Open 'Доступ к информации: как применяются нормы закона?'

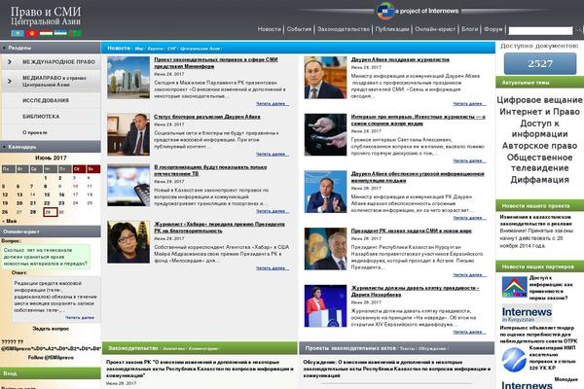tap(550, 288)
